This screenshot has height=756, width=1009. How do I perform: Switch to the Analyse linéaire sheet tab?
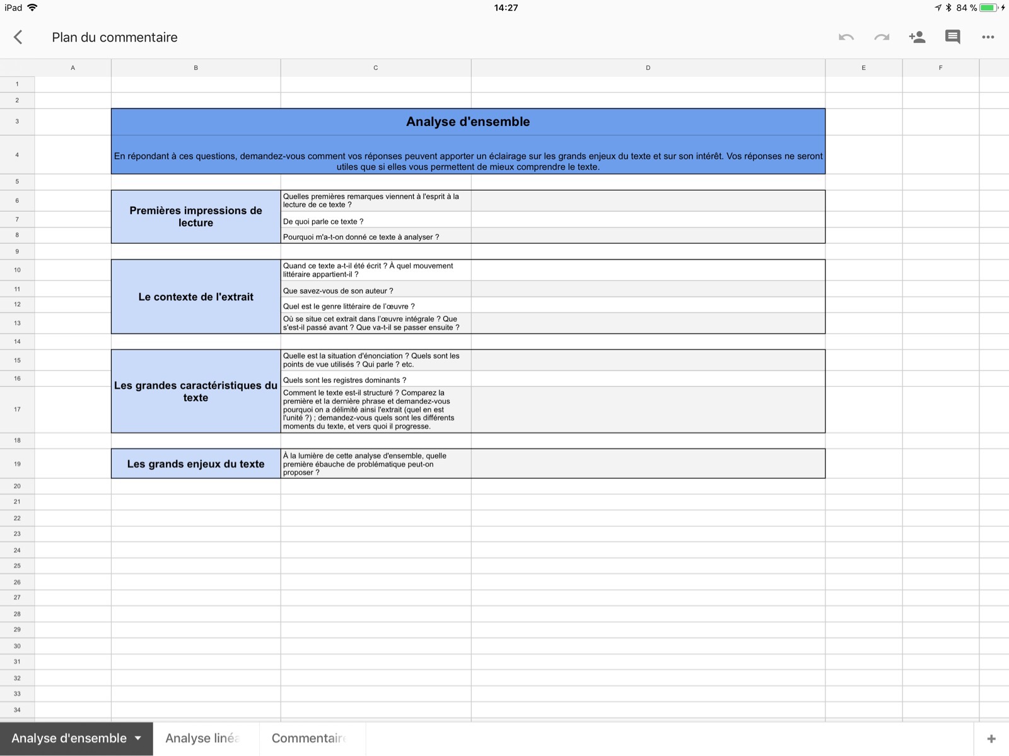[x=206, y=738]
